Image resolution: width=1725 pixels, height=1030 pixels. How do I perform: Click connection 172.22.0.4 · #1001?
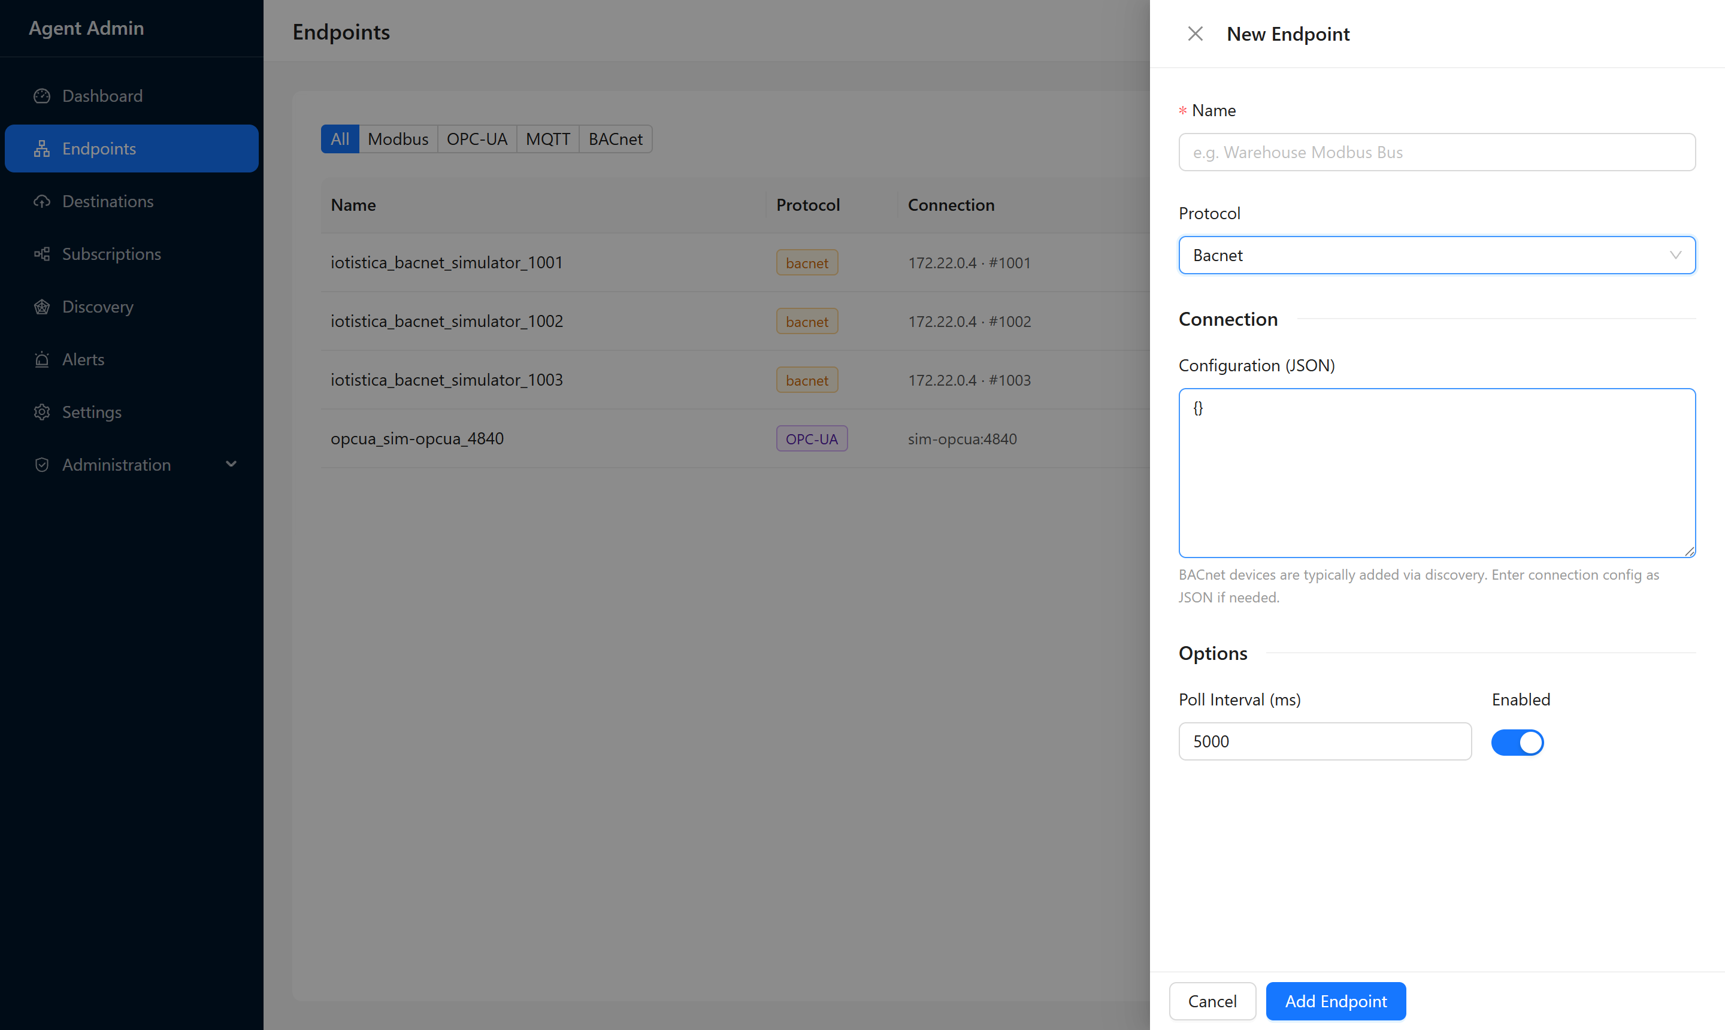point(969,262)
